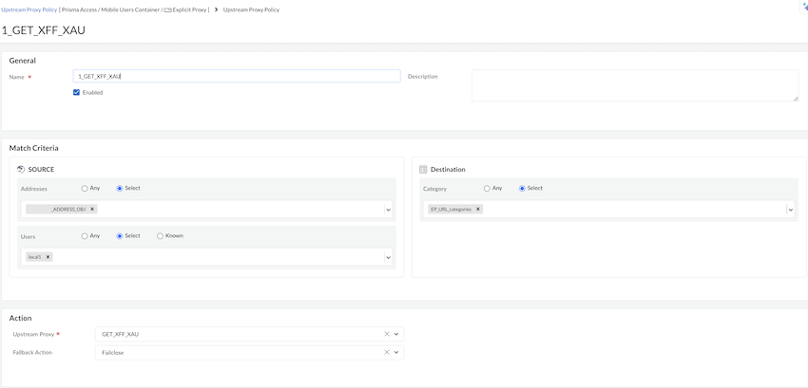Set destination Category to Any

(487, 188)
